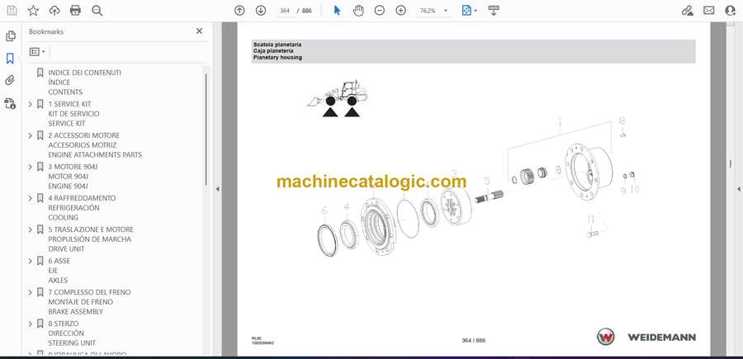Open the attachments paperclip panel
This screenshot has width=743, height=359.
pyautogui.click(x=10, y=81)
